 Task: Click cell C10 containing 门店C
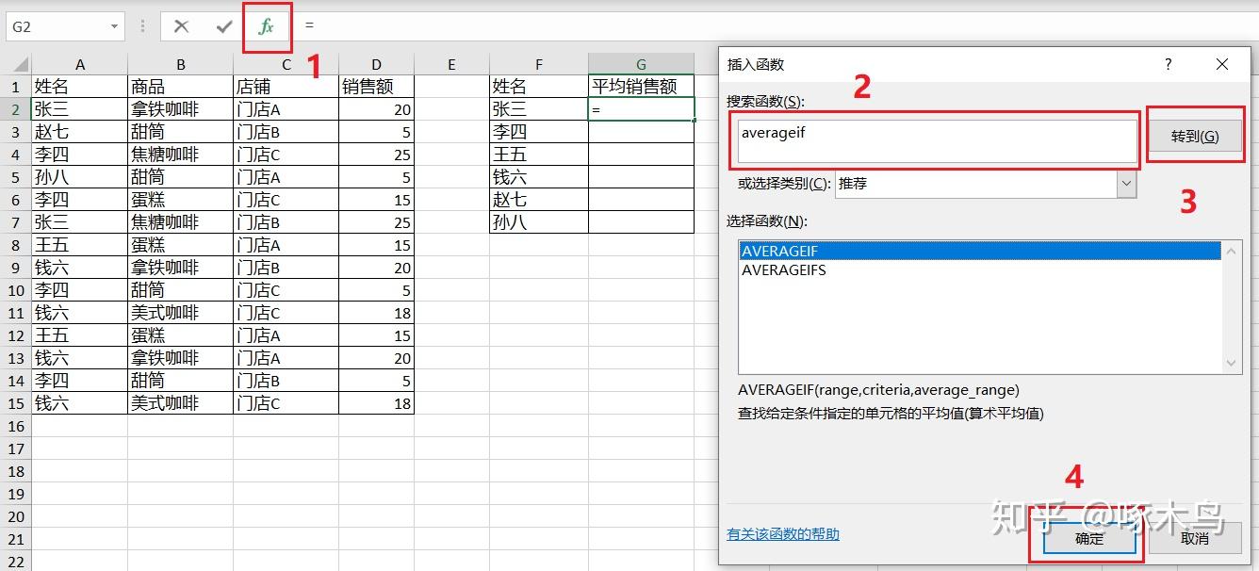click(x=286, y=290)
